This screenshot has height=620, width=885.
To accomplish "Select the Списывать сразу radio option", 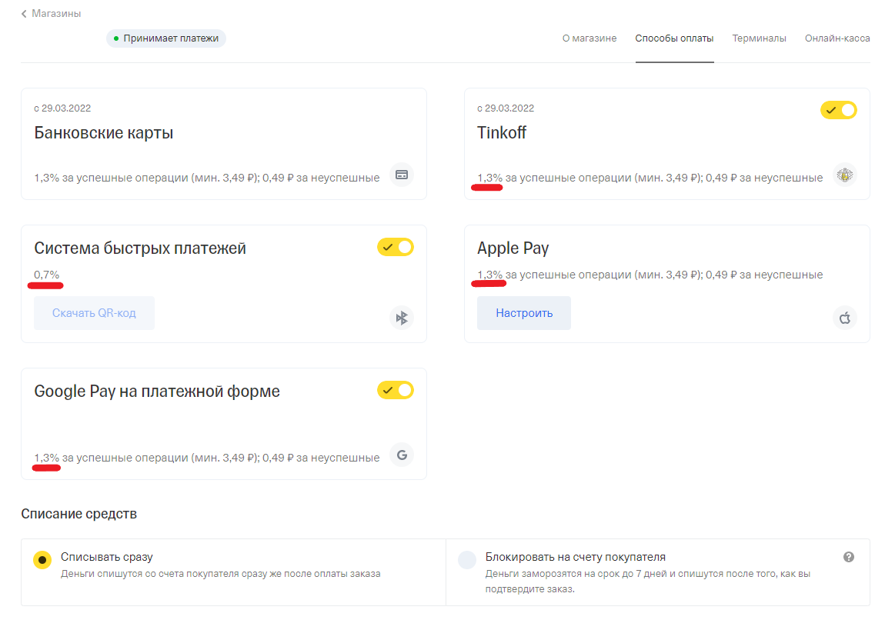I will pyautogui.click(x=42, y=559).
